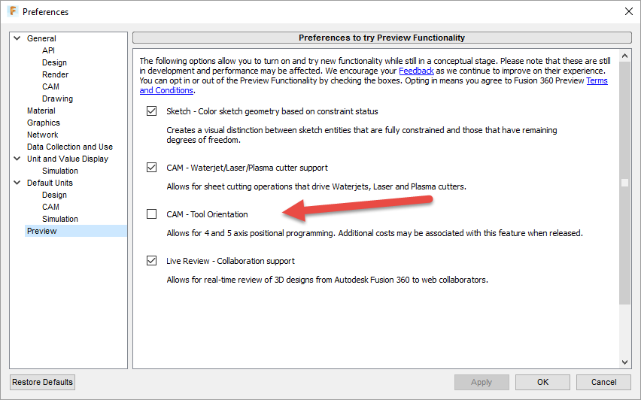Go to Data Collection and Use
The height and width of the screenshot is (400, 641).
click(70, 147)
